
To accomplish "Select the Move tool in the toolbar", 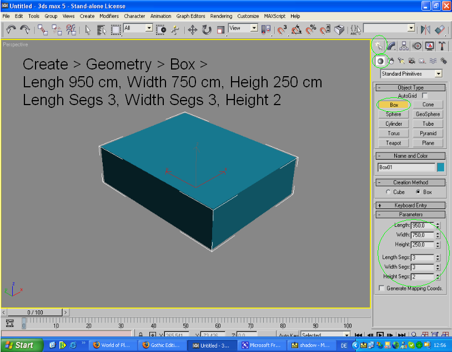I will [x=193, y=29].
